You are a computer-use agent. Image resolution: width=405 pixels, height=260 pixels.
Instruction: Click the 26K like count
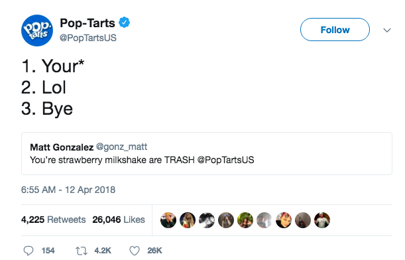pyautogui.click(x=154, y=251)
